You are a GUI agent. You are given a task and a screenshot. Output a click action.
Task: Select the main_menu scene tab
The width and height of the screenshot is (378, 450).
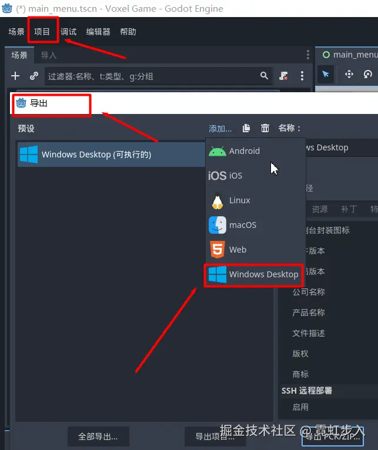350,55
